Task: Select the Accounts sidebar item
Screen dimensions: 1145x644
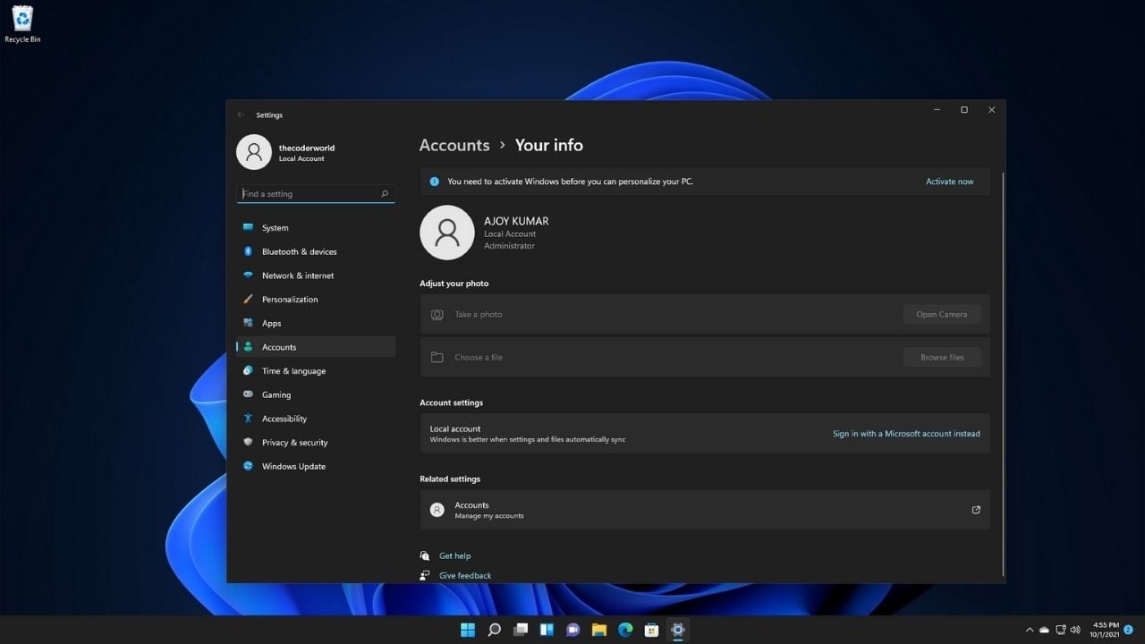Action: coord(316,347)
